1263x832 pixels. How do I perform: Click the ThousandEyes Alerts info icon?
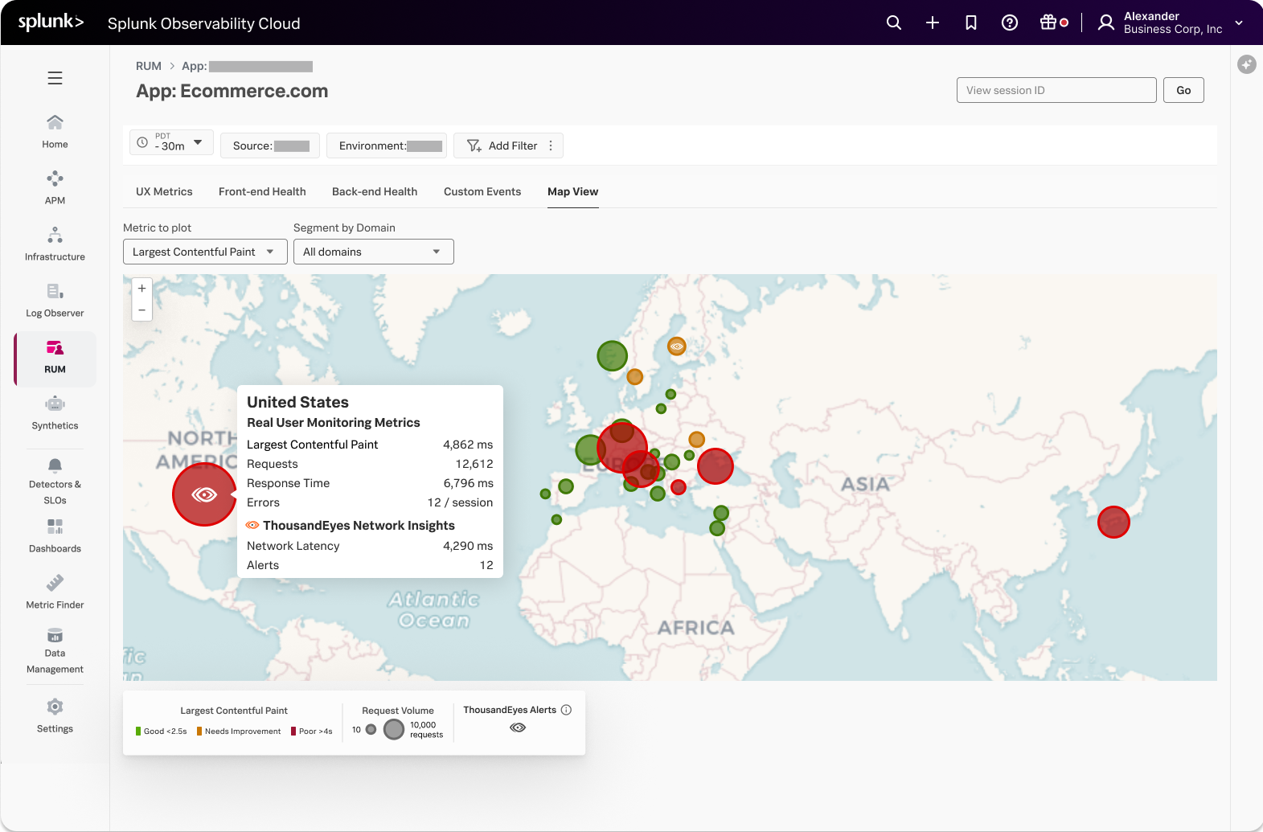[566, 710]
